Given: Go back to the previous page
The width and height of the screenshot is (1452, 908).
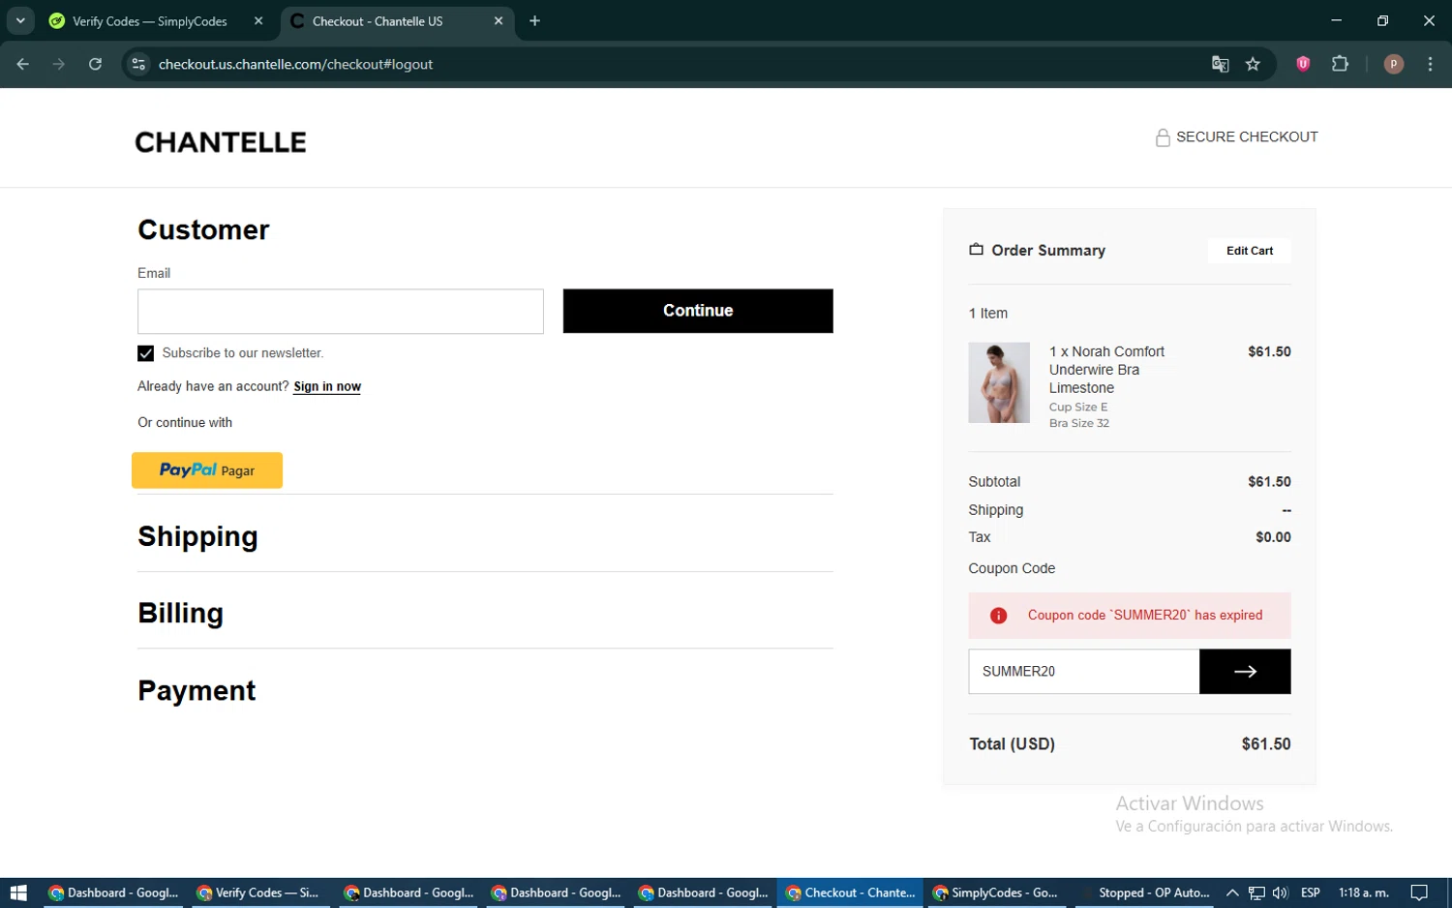Looking at the screenshot, I should [x=23, y=64].
